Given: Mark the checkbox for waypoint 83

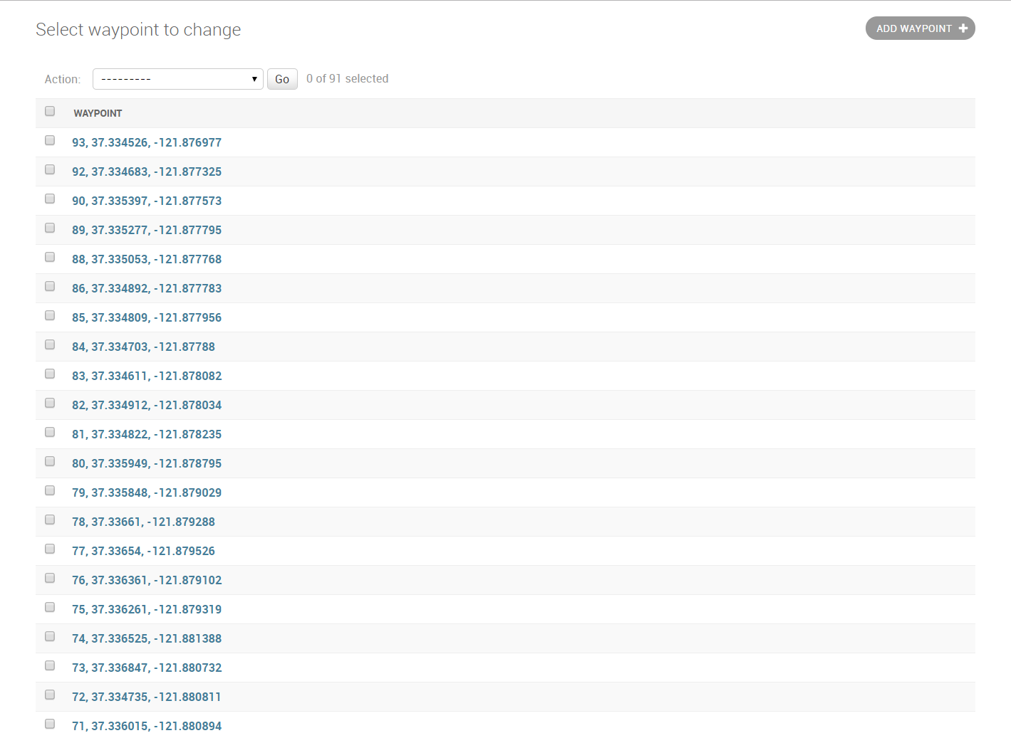Looking at the screenshot, I should pyautogui.click(x=50, y=374).
